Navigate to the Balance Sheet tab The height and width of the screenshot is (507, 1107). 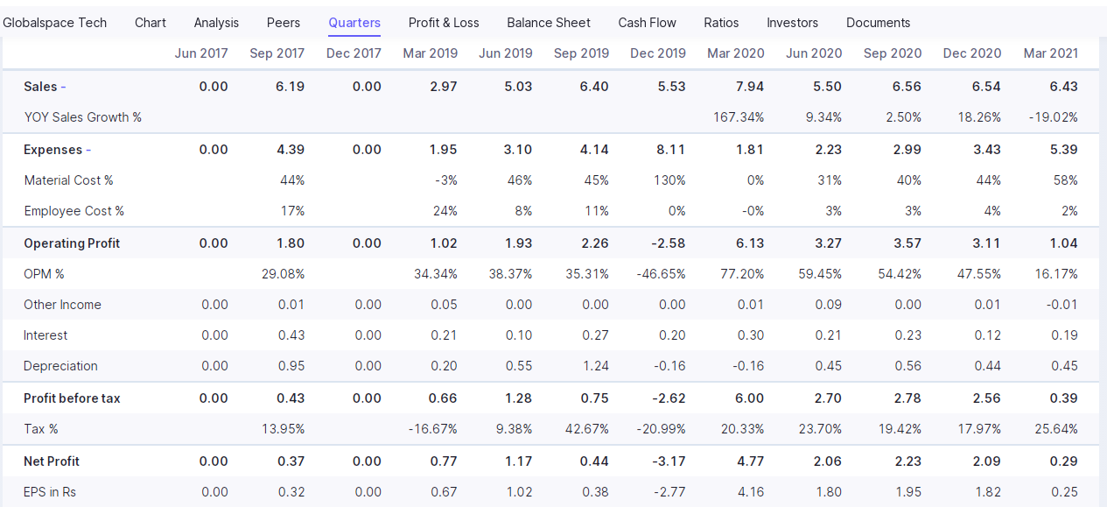[x=549, y=23]
